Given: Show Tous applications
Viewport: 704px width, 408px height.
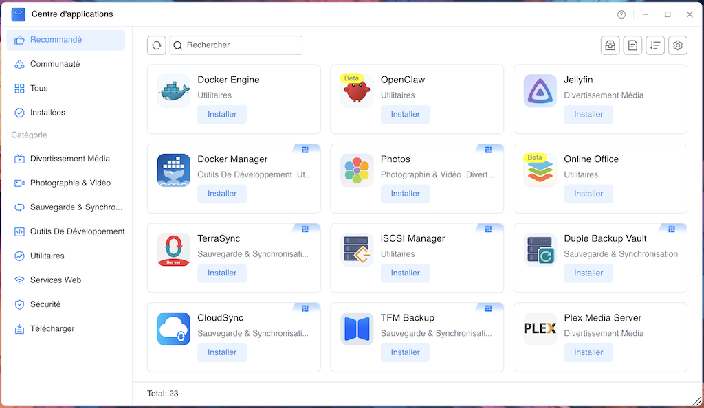Looking at the screenshot, I should click(66, 89).
